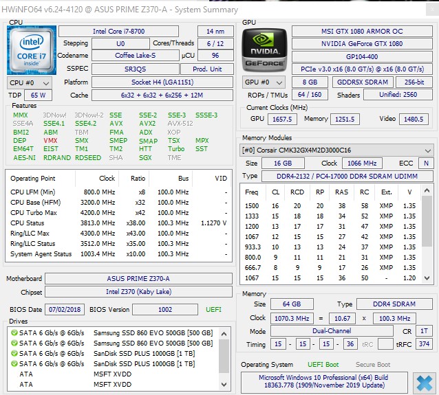Click the BIOS Date 07/02/2018 field
Viewport: 439px width, 395px height.
(x=65, y=309)
